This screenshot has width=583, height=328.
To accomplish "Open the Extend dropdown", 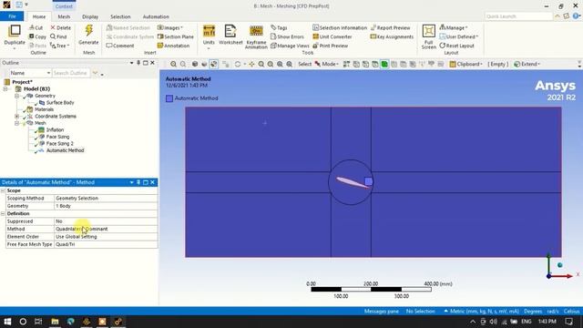I will pos(527,64).
